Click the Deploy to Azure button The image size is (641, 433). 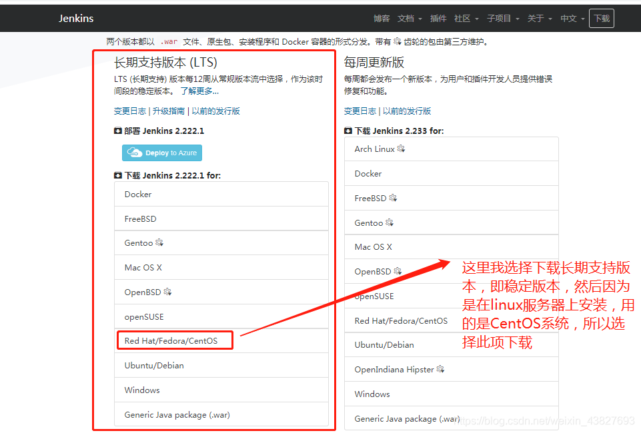(161, 153)
